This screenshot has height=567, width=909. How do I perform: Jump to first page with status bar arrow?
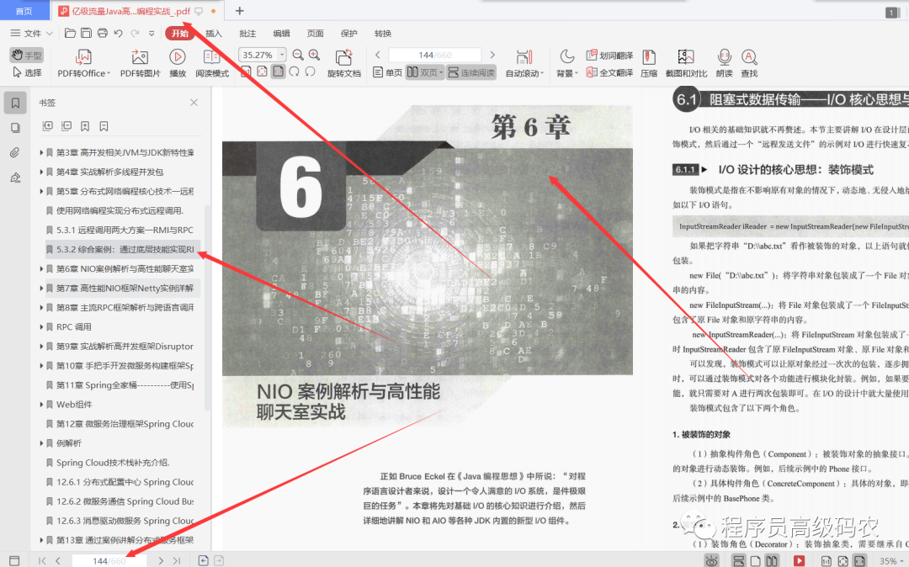pyautogui.click(x=42, y=560)
